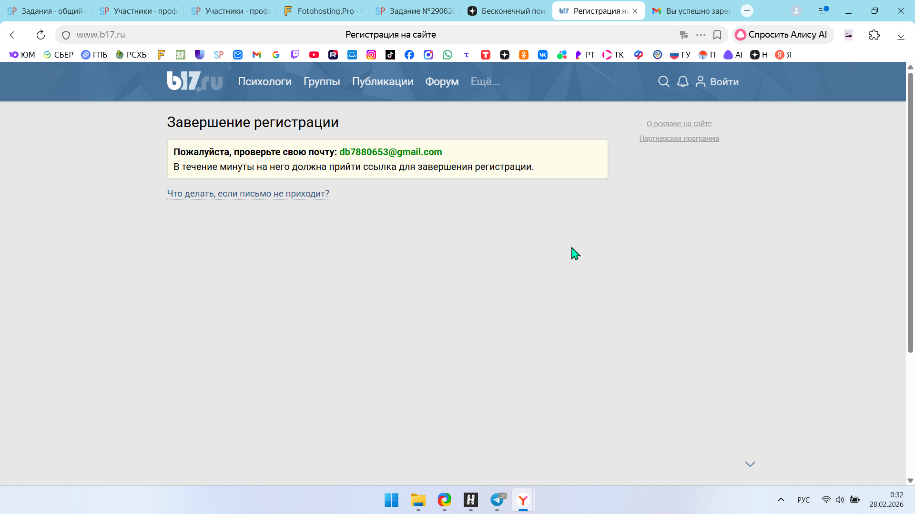
Task: Click the Спросить Алису AI button
Action: point(782,35)
